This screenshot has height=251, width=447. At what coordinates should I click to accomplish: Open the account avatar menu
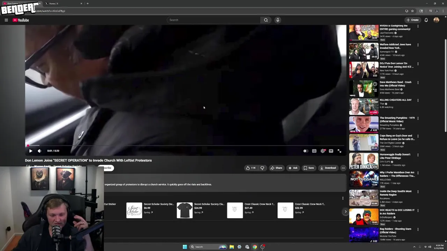[436, 20]
